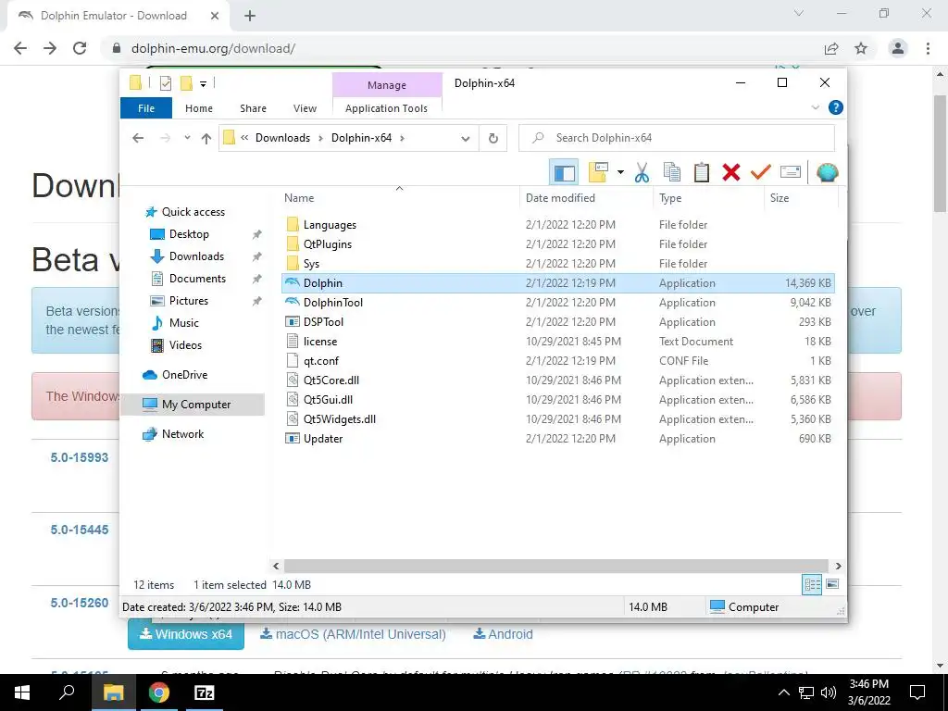Viewport: 948px width, 711px height.
Task: Click the Rename icon in Explorer toolbar
Action: (791, 172)
